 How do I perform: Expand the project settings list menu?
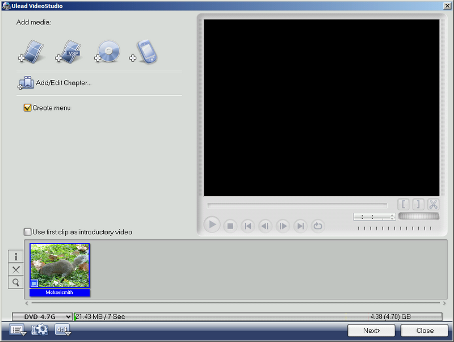(x=18, y=330)
